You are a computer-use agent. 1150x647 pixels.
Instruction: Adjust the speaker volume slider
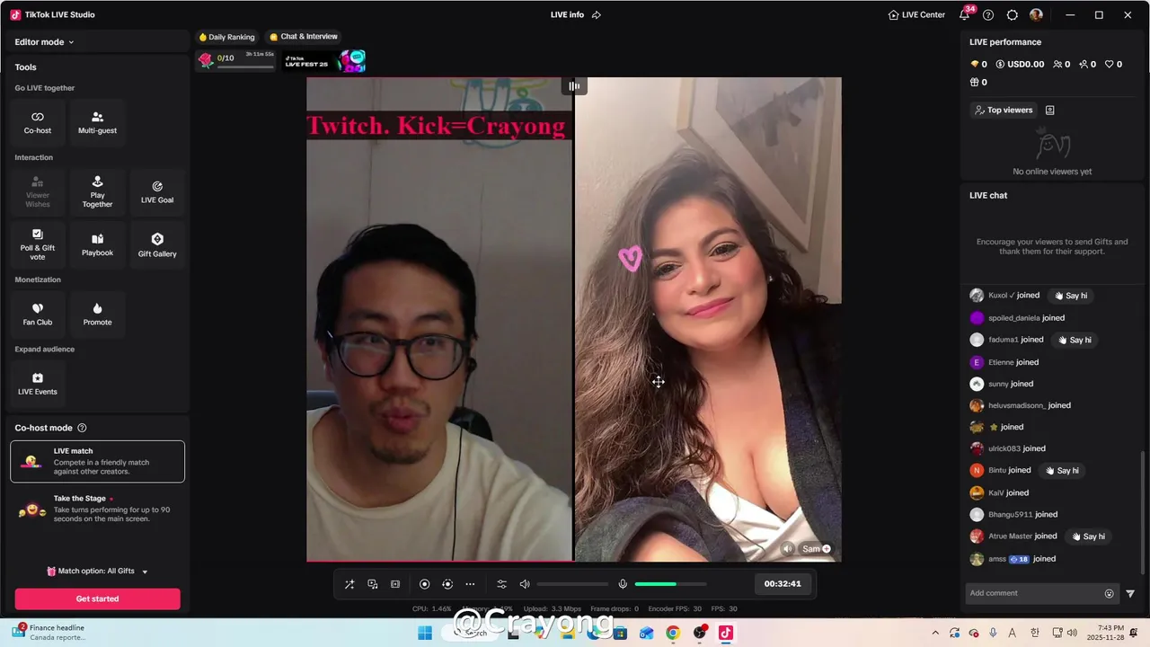click(x=572, y=584)
